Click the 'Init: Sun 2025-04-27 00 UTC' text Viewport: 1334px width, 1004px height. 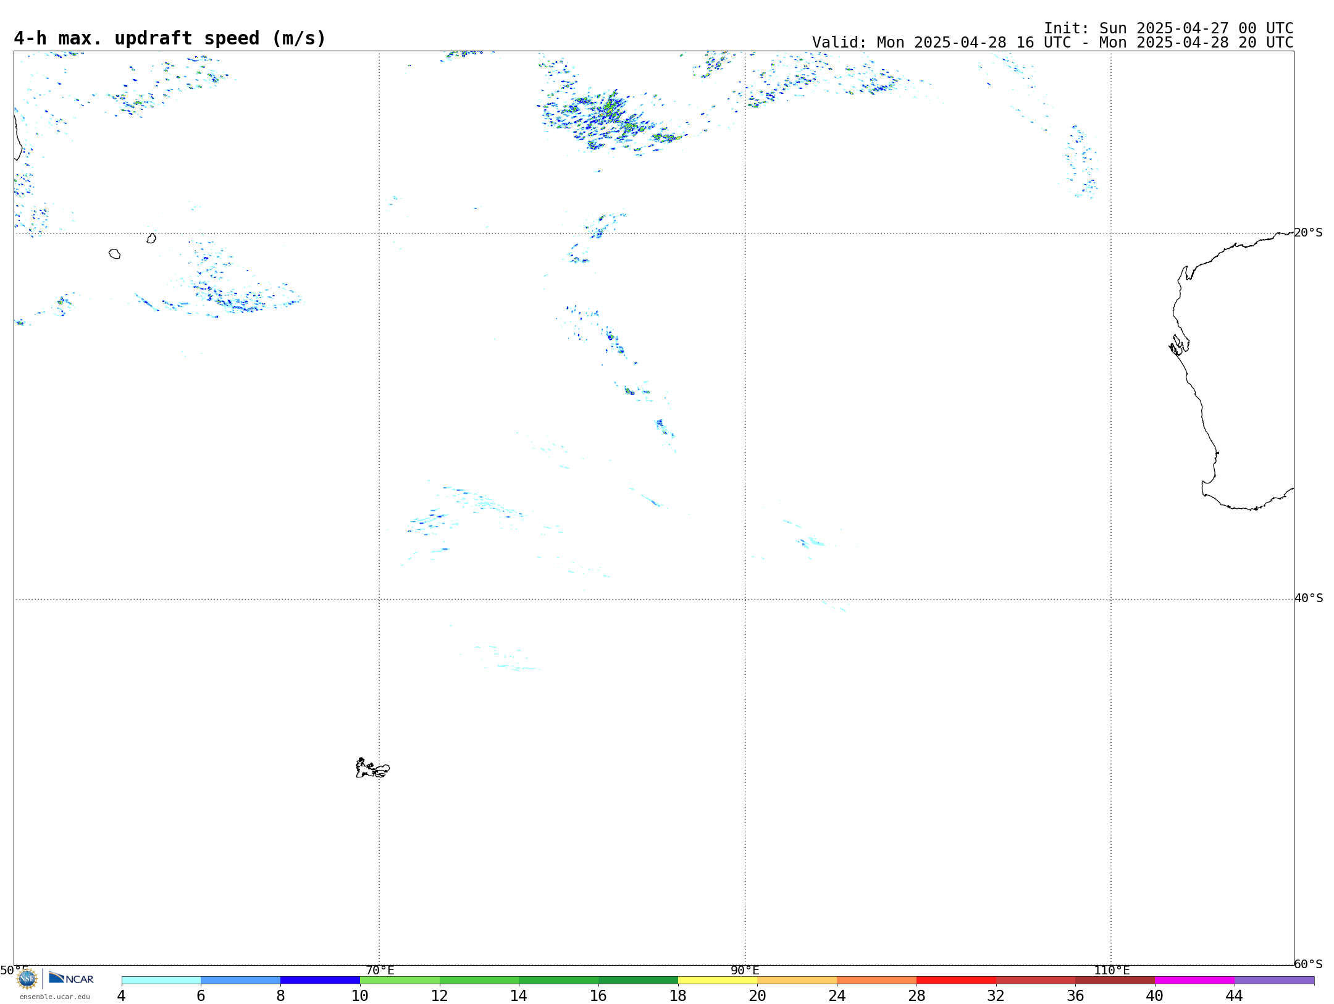point(1168,28)
